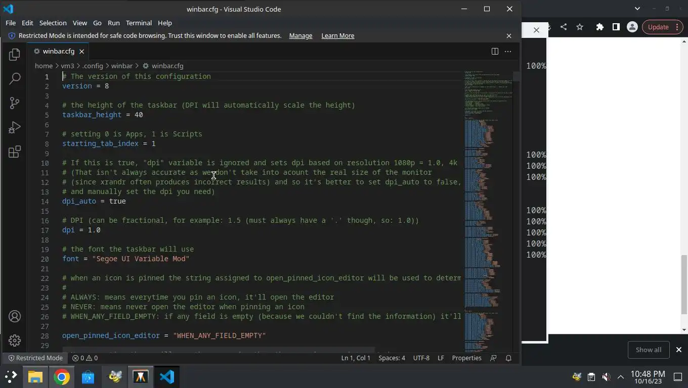Open the Chrome profile avatar
Viewport: 688px width, 388px height.
pyautogui.click(x=632, y=27)
